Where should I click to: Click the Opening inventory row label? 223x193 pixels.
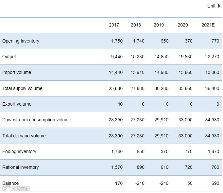click(21, 41)
